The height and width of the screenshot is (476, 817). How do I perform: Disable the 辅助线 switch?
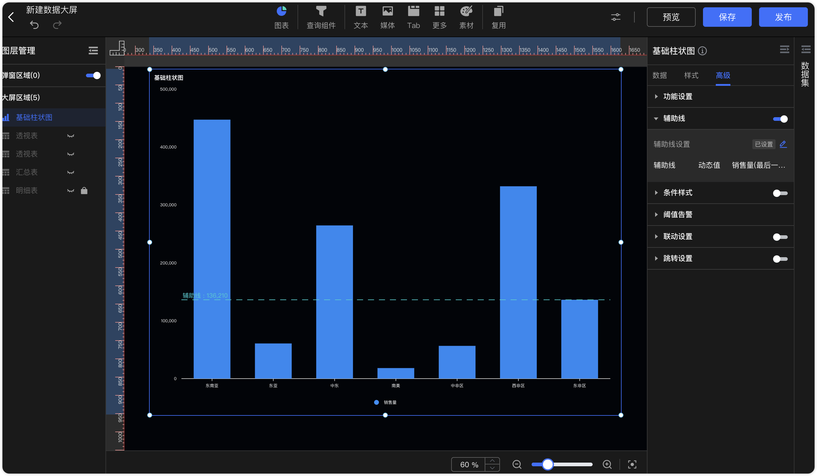[x=780, y=119]
